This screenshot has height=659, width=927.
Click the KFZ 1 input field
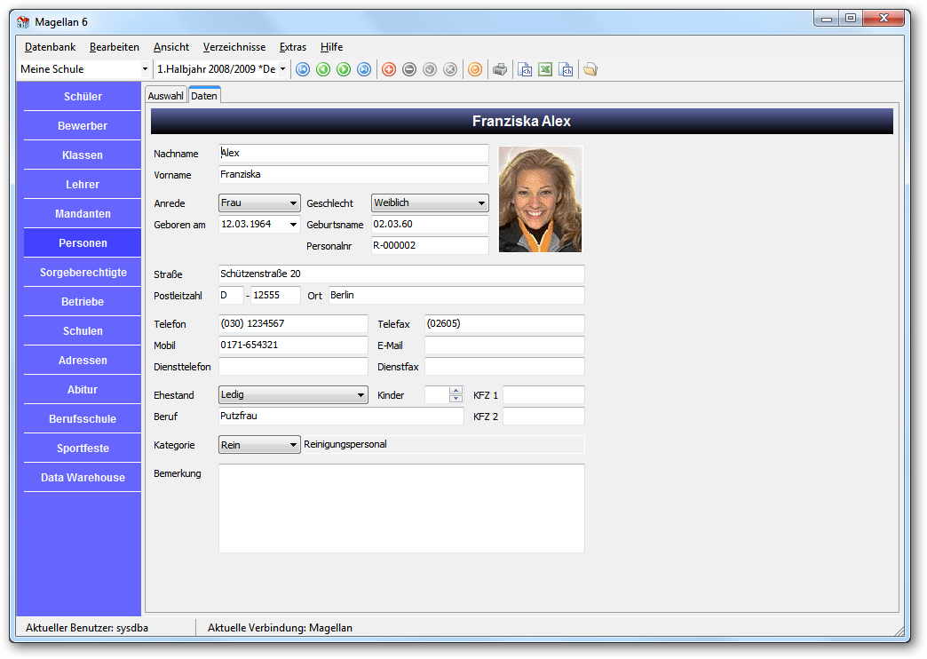point(543,394)
